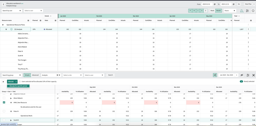This screenshot has height=126, width=256.
Task: Open the resource finder user-search icon
Action: 242,11
